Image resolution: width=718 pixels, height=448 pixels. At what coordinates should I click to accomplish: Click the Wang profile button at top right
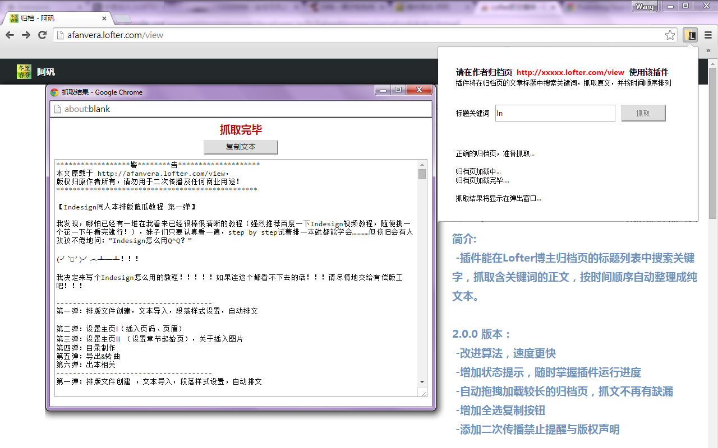pyautogui.click(x=644, y=6)
